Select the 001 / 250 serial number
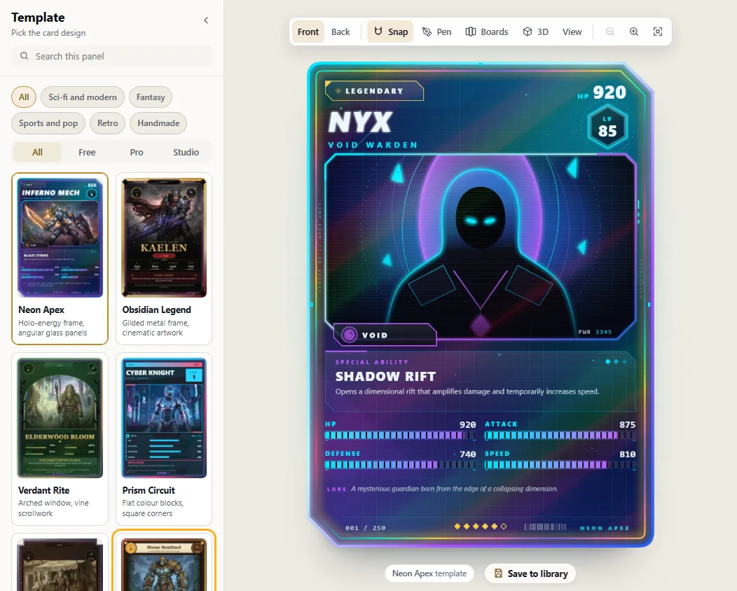Viewport: 737px width, 591px height. (365, 527)
